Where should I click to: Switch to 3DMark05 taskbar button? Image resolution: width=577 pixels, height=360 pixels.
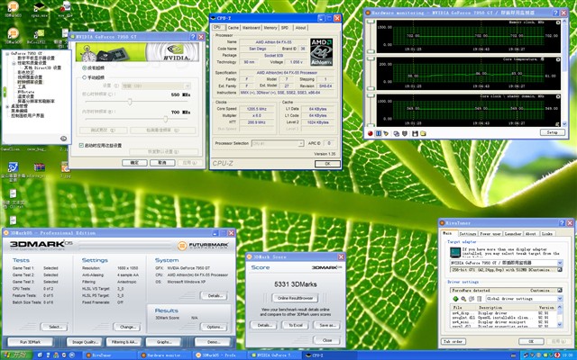(219, 355)
